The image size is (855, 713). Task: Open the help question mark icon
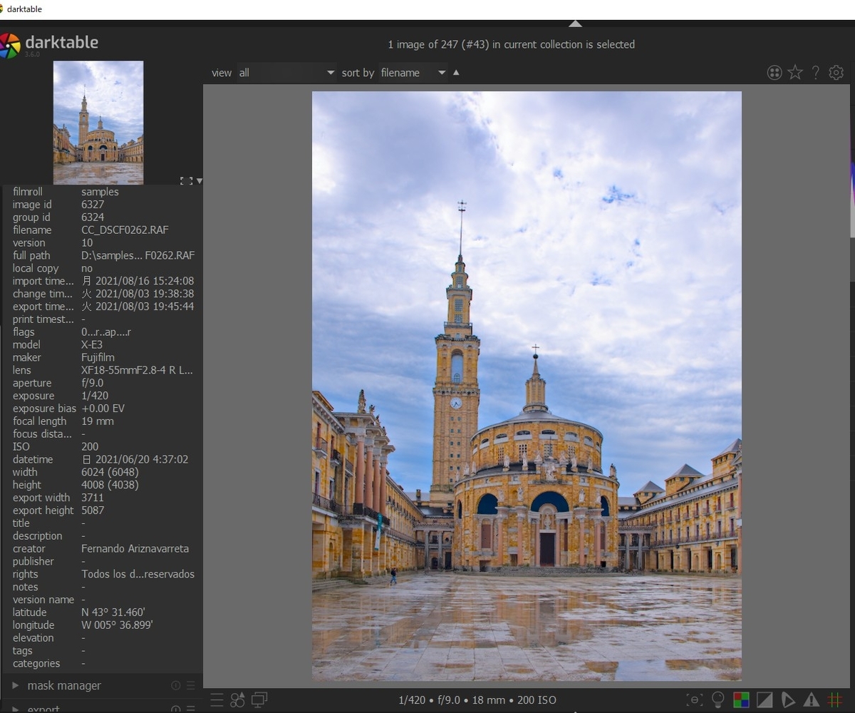(816, 73)
